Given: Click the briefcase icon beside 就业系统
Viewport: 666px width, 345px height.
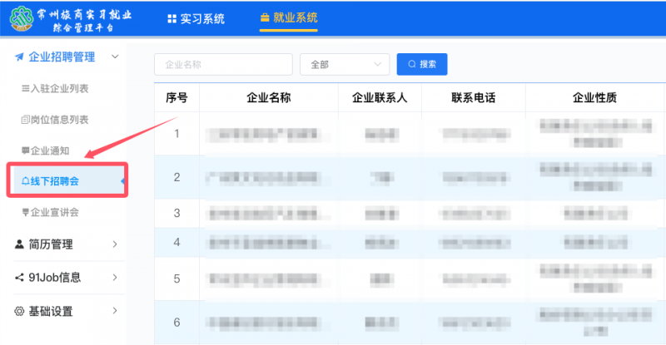Looking at the screenshot, I should click(x=265, y=17).
